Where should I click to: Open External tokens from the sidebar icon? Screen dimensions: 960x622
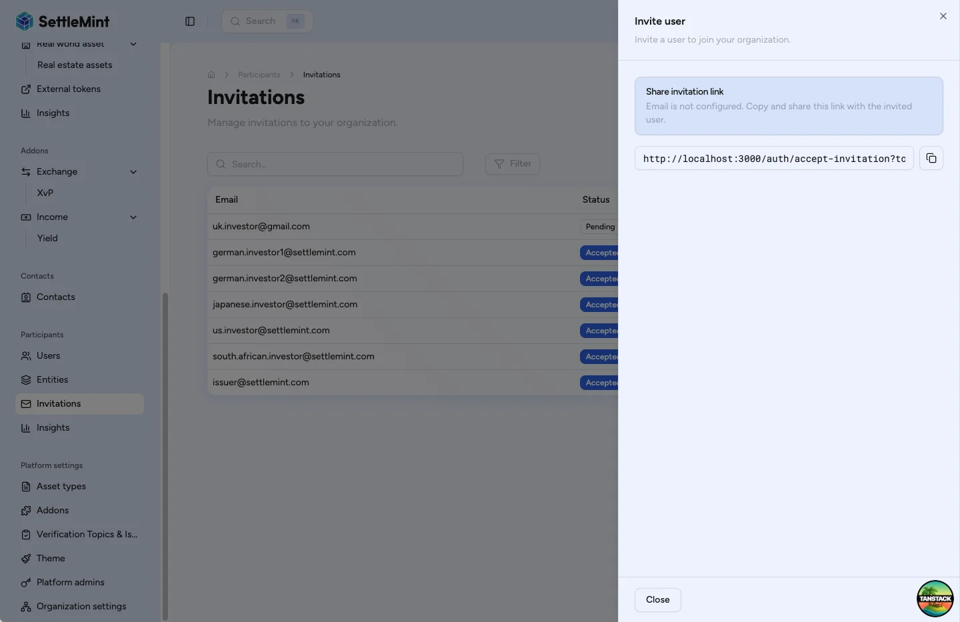click(x=25, y=89)
